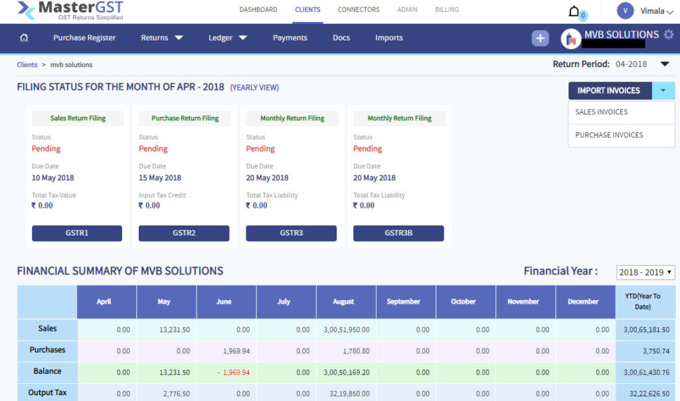The image size is (680, 401).
Task: Click the GSTR3B button
Action: pos(398,233)
